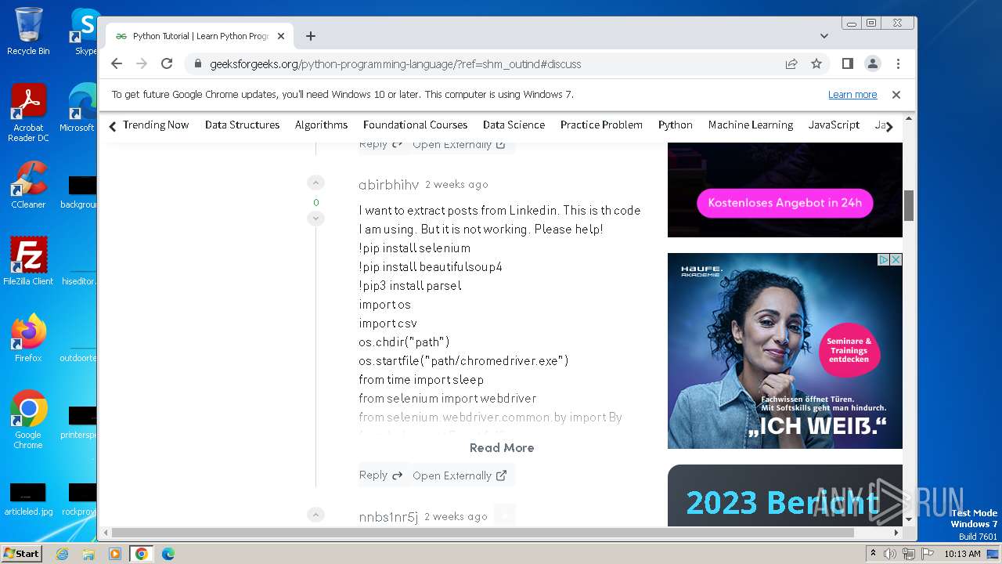Open Data Science topic
The image size is (1002, 564).
pos(514,125)
